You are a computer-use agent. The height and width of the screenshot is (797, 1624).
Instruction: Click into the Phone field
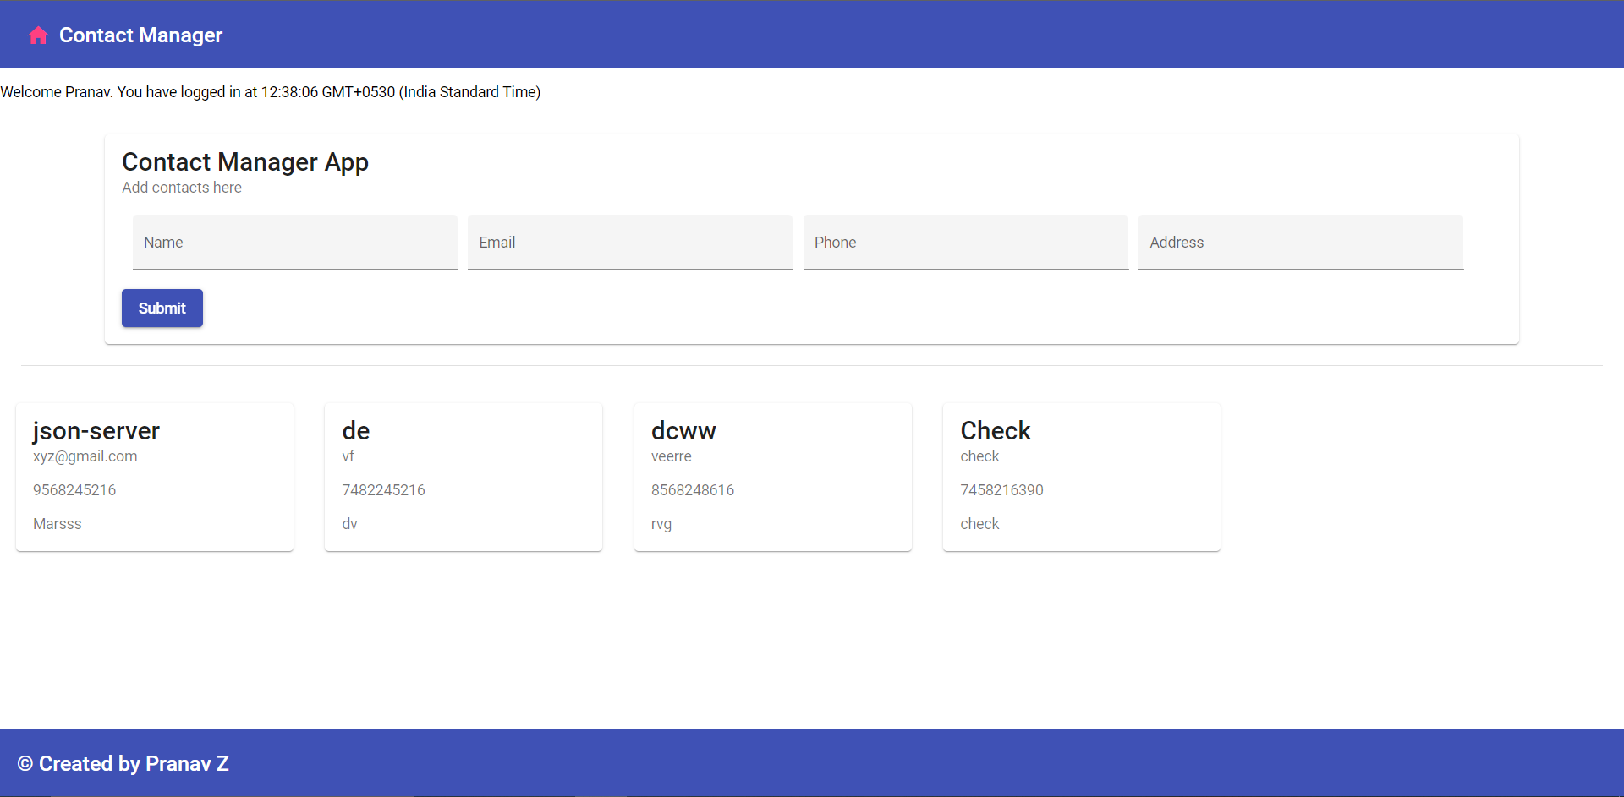965,243
